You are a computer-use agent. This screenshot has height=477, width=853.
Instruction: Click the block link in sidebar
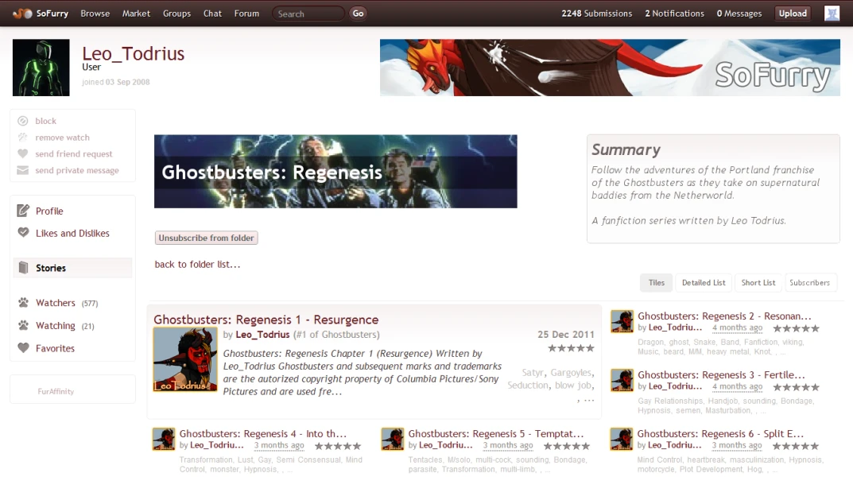pos(45,121)
